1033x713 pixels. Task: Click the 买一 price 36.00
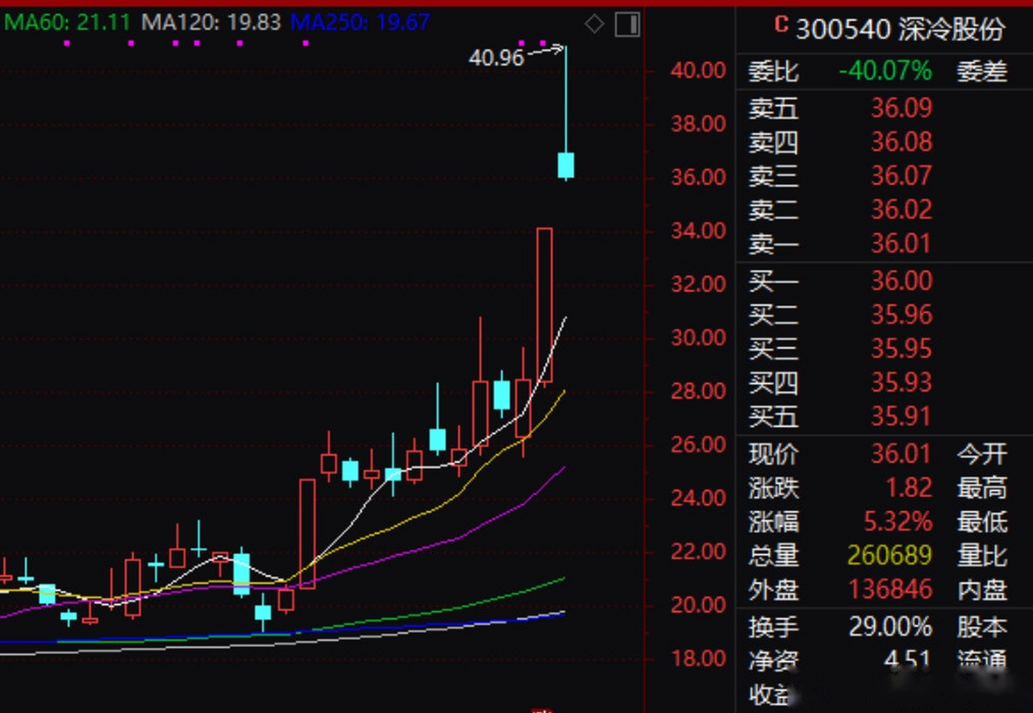pos(901,281)
